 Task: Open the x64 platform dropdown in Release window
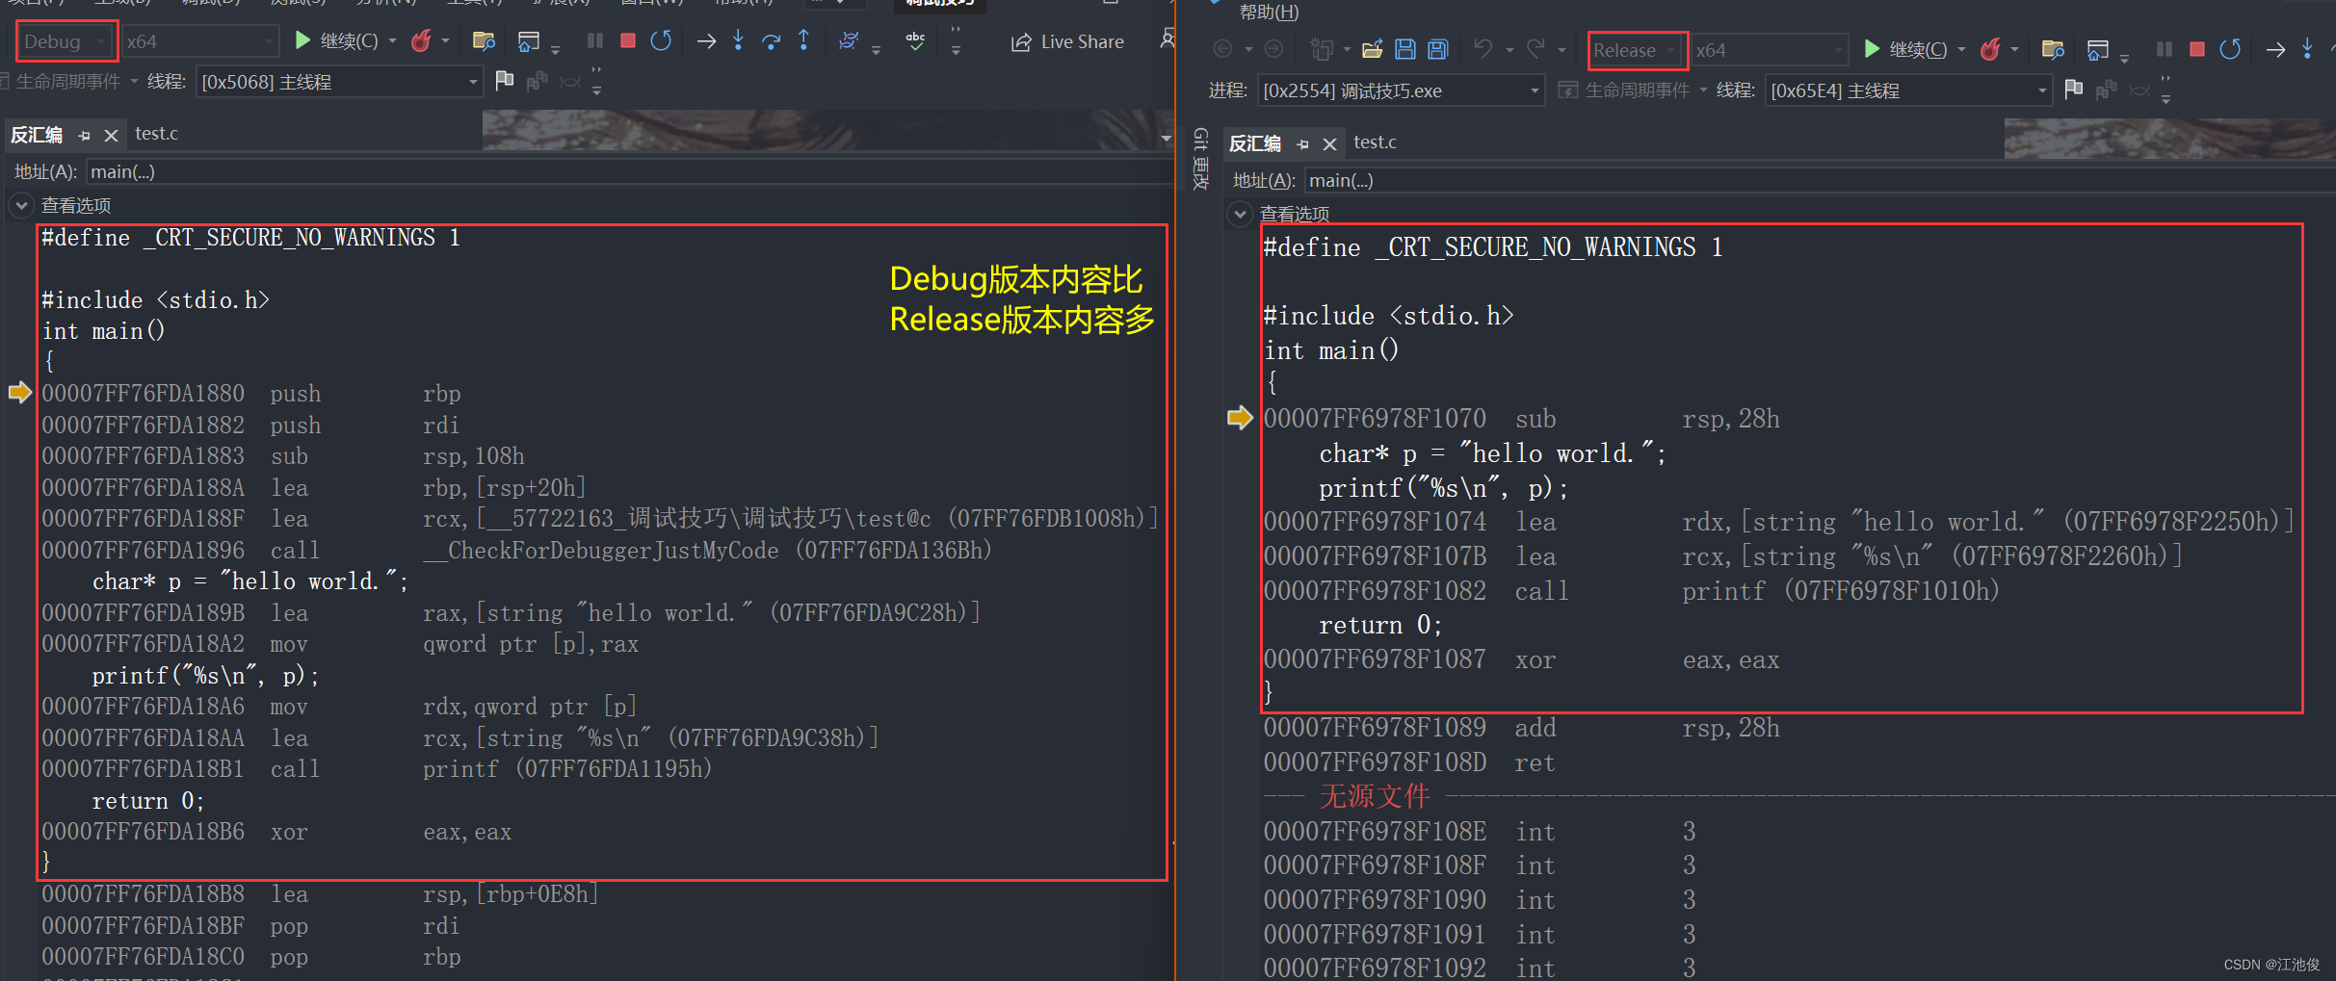[x=1771, y=50]
